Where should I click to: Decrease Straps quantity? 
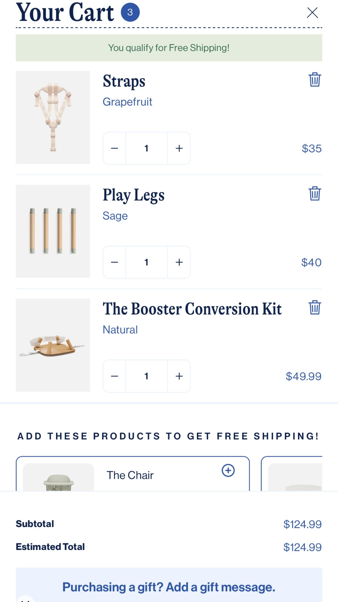click(x=114, y=148)
